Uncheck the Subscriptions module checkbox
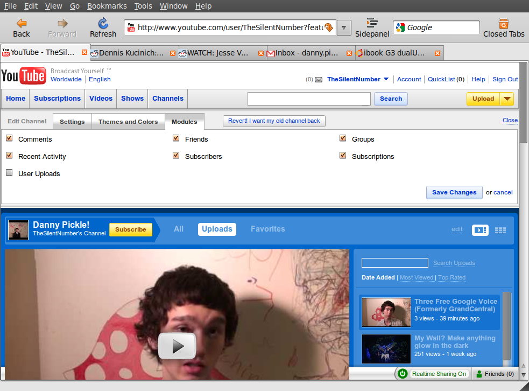The height and width of the screenshot is (391, 529). point(343,155)
